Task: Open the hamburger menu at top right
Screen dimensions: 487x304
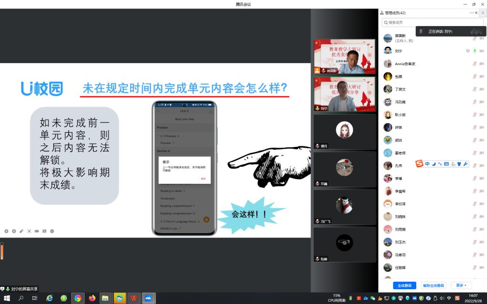Action: click(482, 13)
